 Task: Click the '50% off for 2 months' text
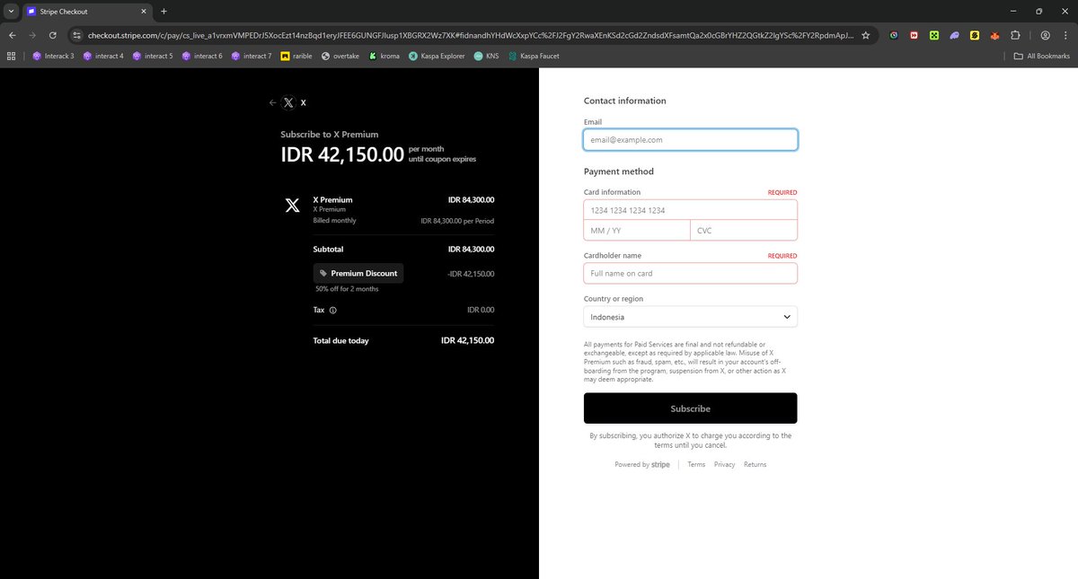tap(347, 289)
